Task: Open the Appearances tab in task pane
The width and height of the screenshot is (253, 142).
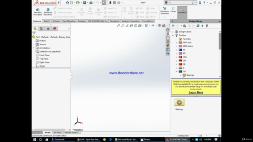Action: coord(168,46)
